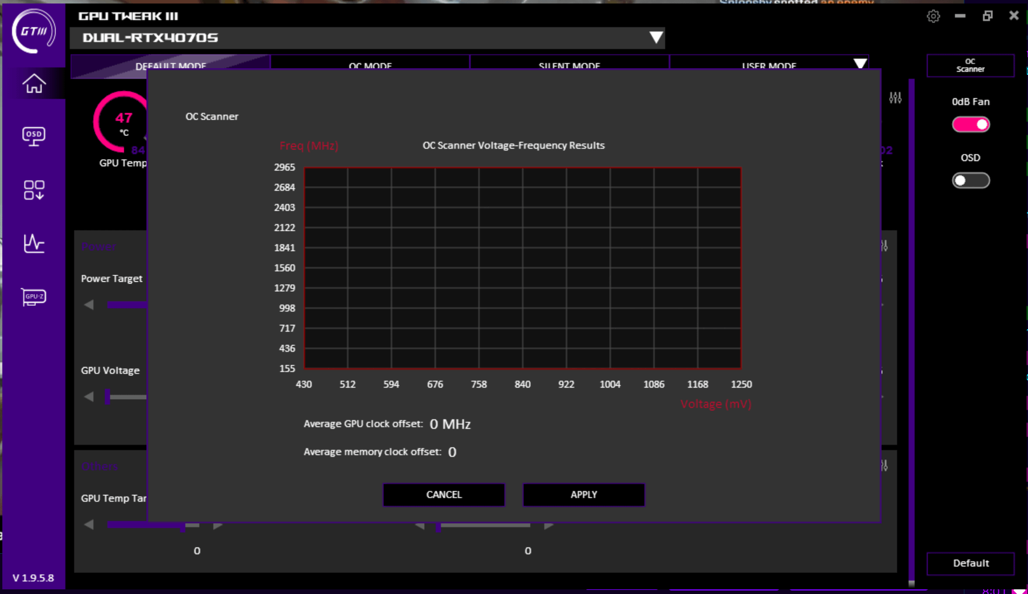Screen dimensions: 1028x594
Task: Click the '1560' frequency axis value
Action: (x=285, y=268)
